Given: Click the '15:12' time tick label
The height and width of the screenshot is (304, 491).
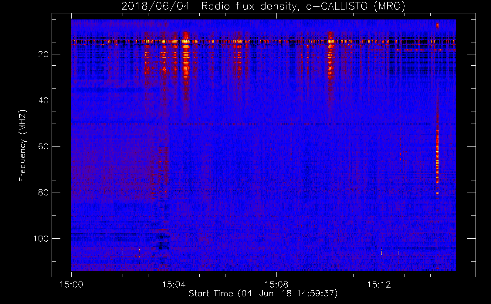Looking at the screenshot, I should [379, 285].
